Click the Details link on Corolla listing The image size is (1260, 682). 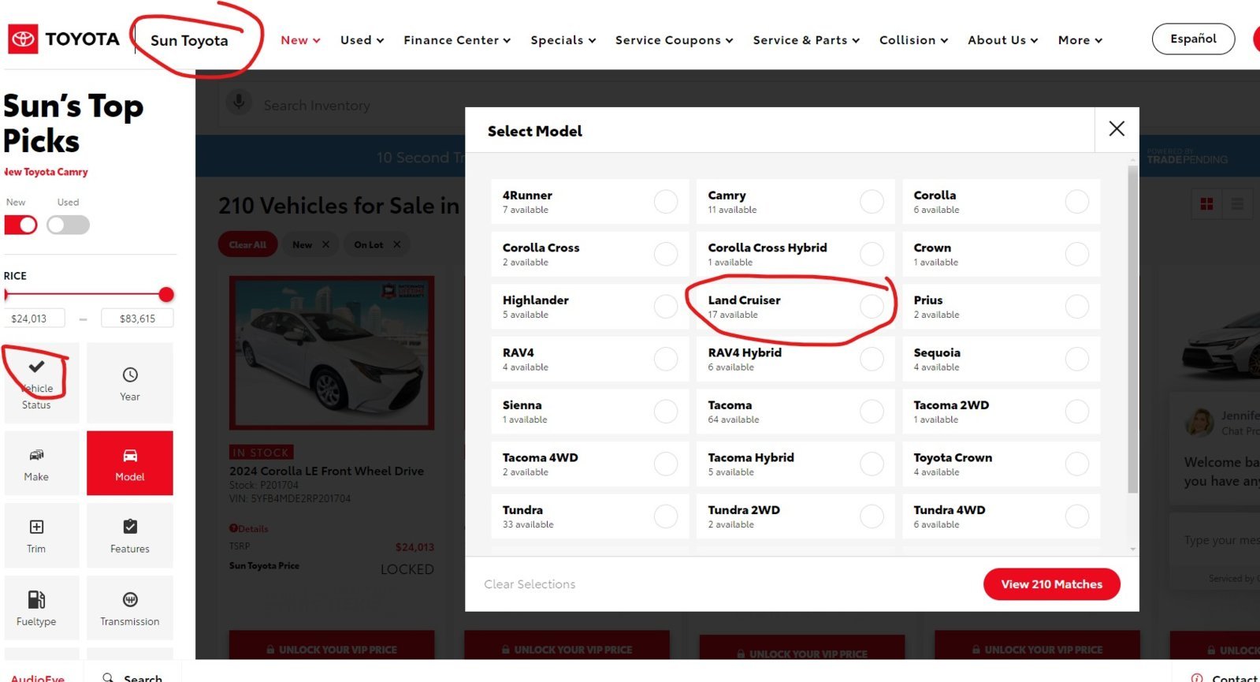[x=249, y=528]
